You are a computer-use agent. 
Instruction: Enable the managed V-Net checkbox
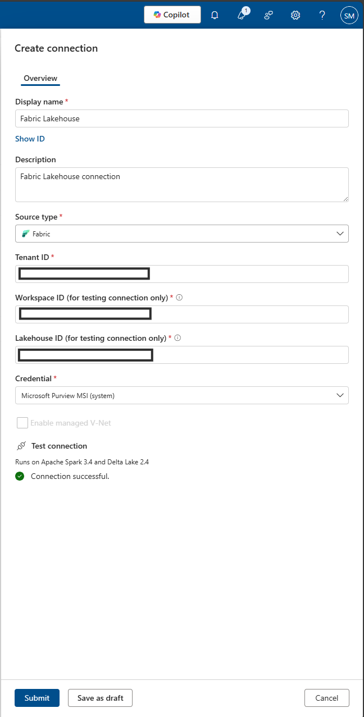coord(22,423)
